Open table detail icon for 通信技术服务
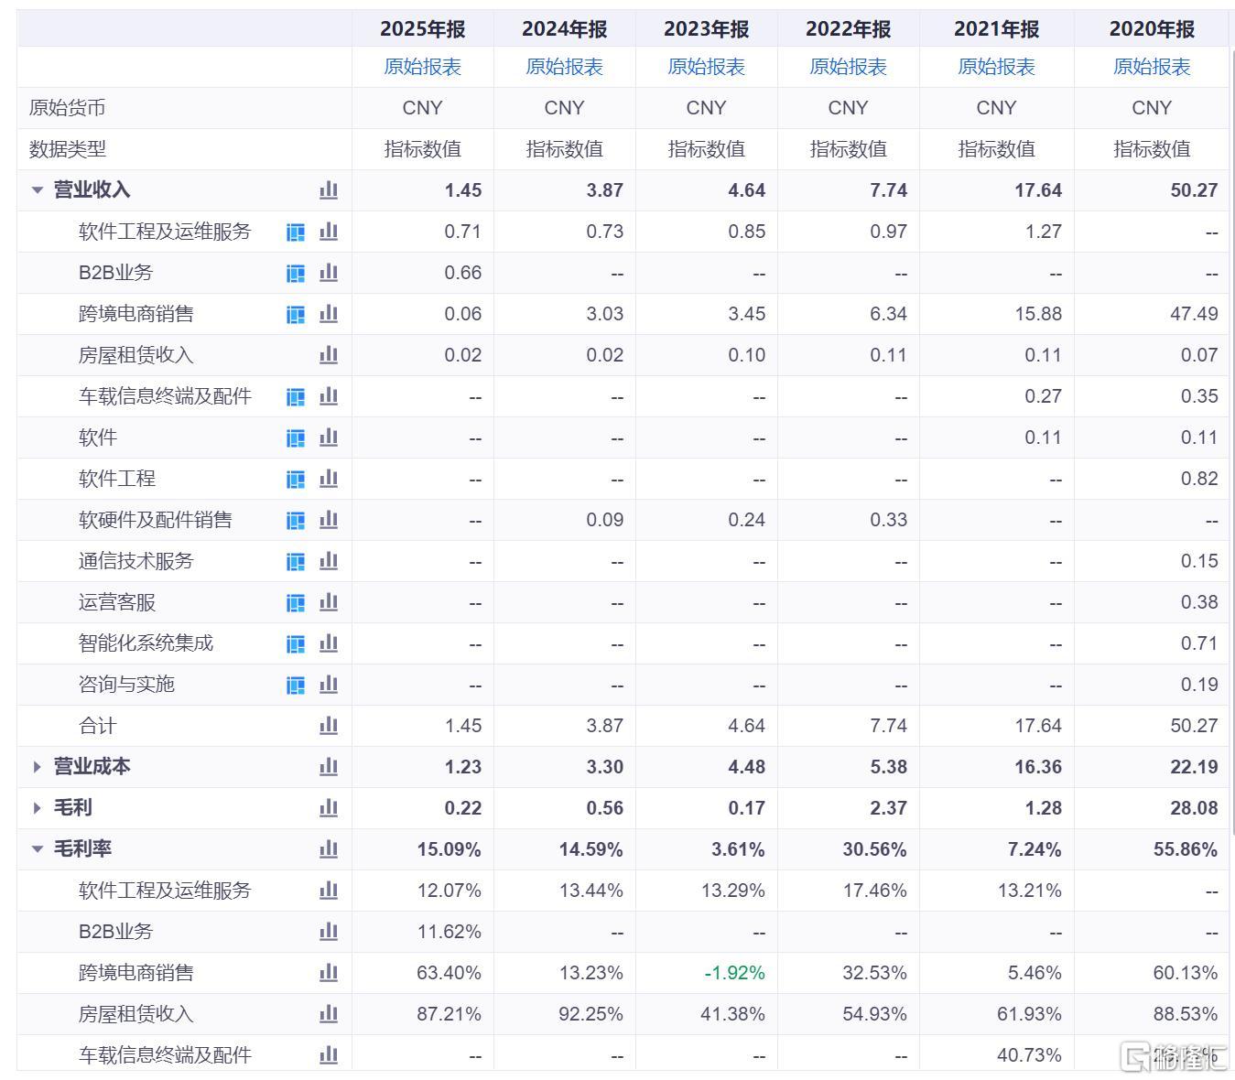This screenshot has height=1080, width=1235. 296,562
